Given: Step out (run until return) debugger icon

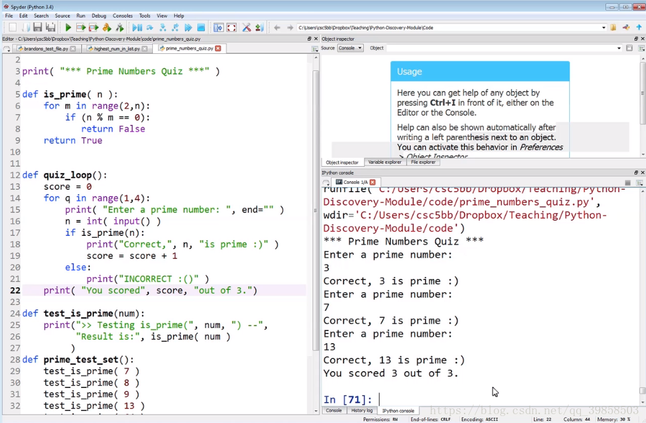Looking at the screenshot, I should [x=176, y=28].
